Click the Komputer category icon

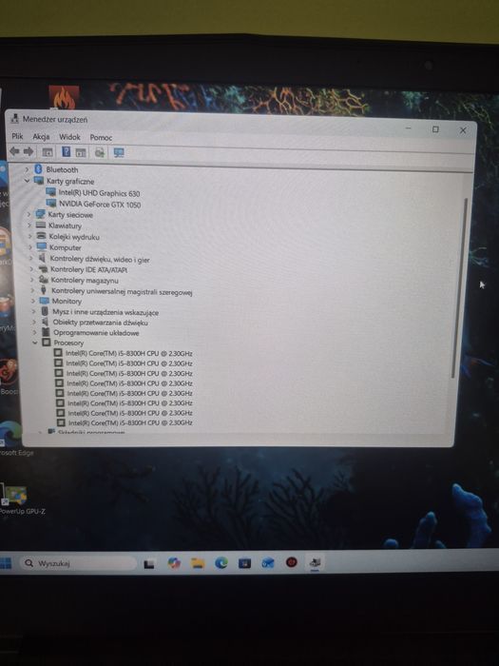point(42,246)
